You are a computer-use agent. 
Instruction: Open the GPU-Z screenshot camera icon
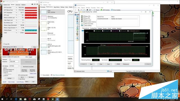[x=32, y=4]
